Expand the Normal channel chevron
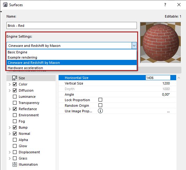186x170 pixels. (10, 134)
